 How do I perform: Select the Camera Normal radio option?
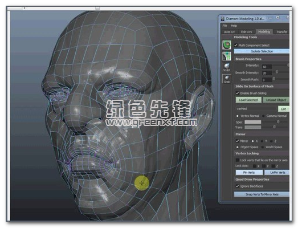click(x=263, y=116)
